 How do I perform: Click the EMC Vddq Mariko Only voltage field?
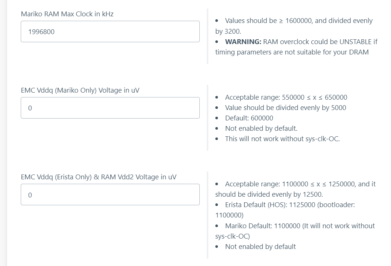[110, 108]
